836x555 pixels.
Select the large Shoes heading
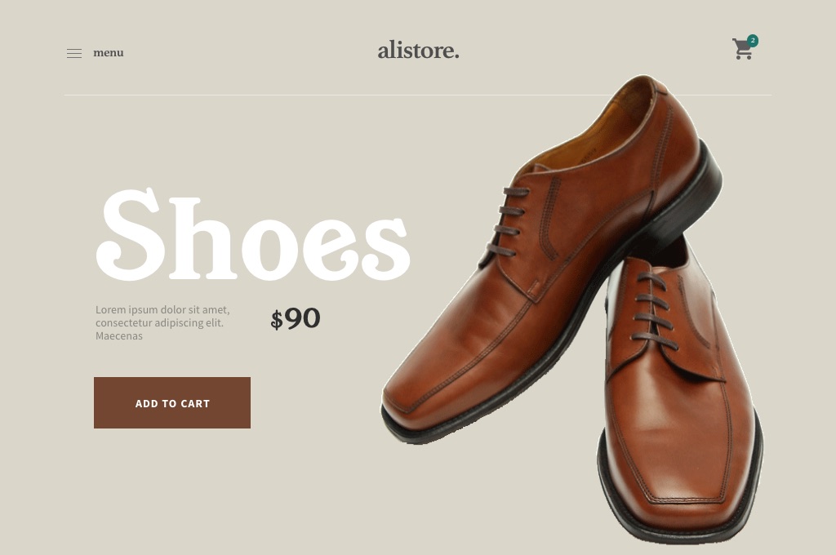click(253, 234)
